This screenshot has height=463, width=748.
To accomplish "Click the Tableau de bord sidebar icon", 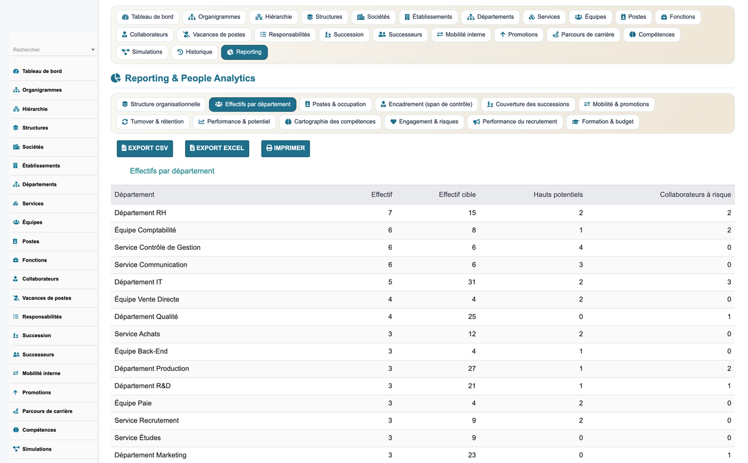I will [x=16, y=72].
